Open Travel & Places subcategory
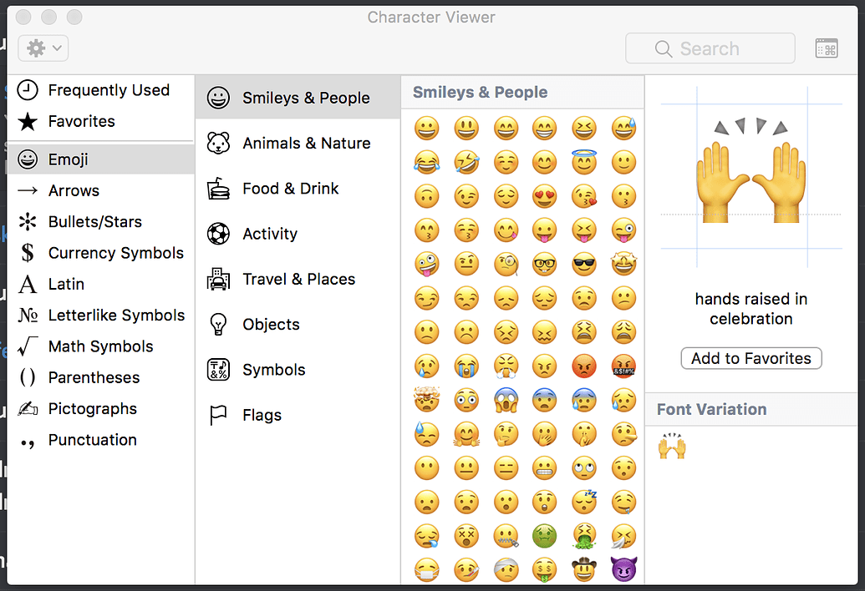Image resolution: width=865 pixels, height=591 pixels. point(298,280)
